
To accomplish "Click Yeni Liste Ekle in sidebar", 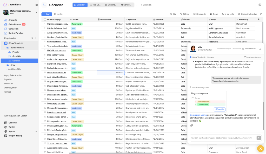I will tap(14, 69).
